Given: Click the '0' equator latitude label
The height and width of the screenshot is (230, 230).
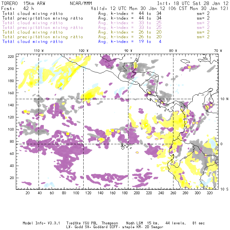Looking at the screenshot, I should coord(222,144).
